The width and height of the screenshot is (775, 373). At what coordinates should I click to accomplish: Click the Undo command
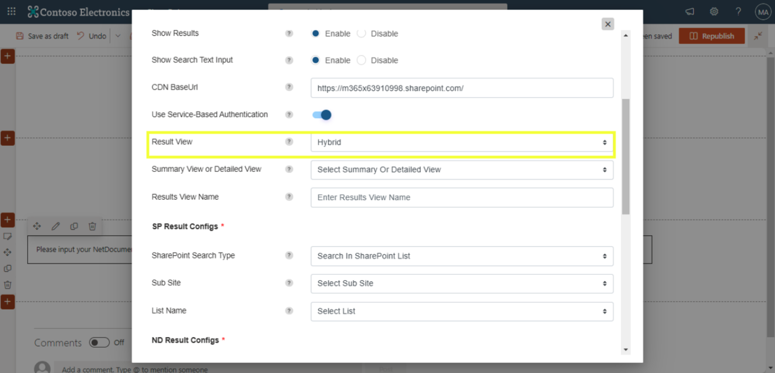(91, 36)
